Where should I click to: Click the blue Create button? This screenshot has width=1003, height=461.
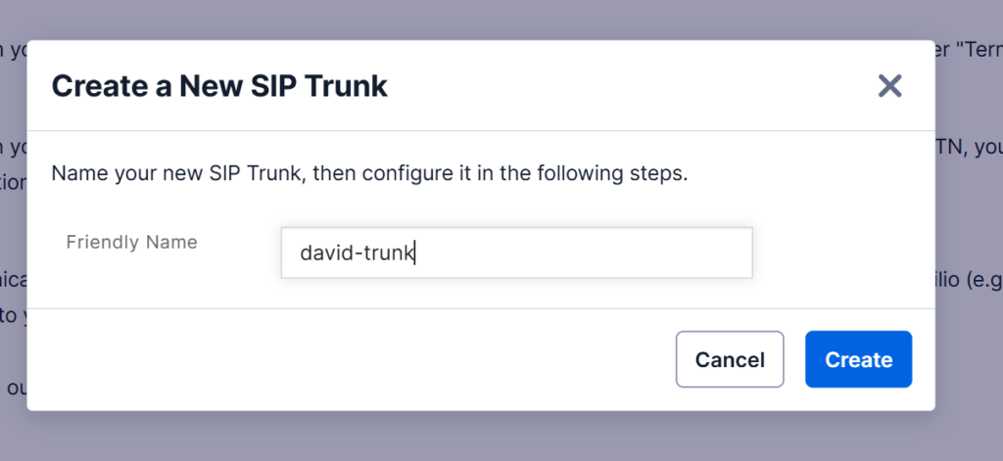(858, 359)
